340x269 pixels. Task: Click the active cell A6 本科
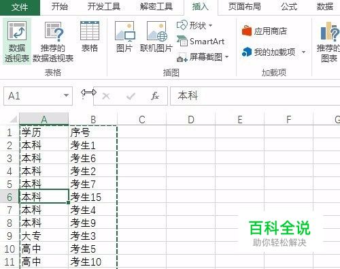tap(44, 197)
